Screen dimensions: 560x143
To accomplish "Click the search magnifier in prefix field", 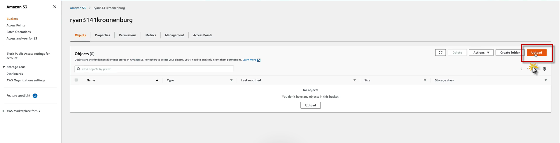I will pos(78,69).
